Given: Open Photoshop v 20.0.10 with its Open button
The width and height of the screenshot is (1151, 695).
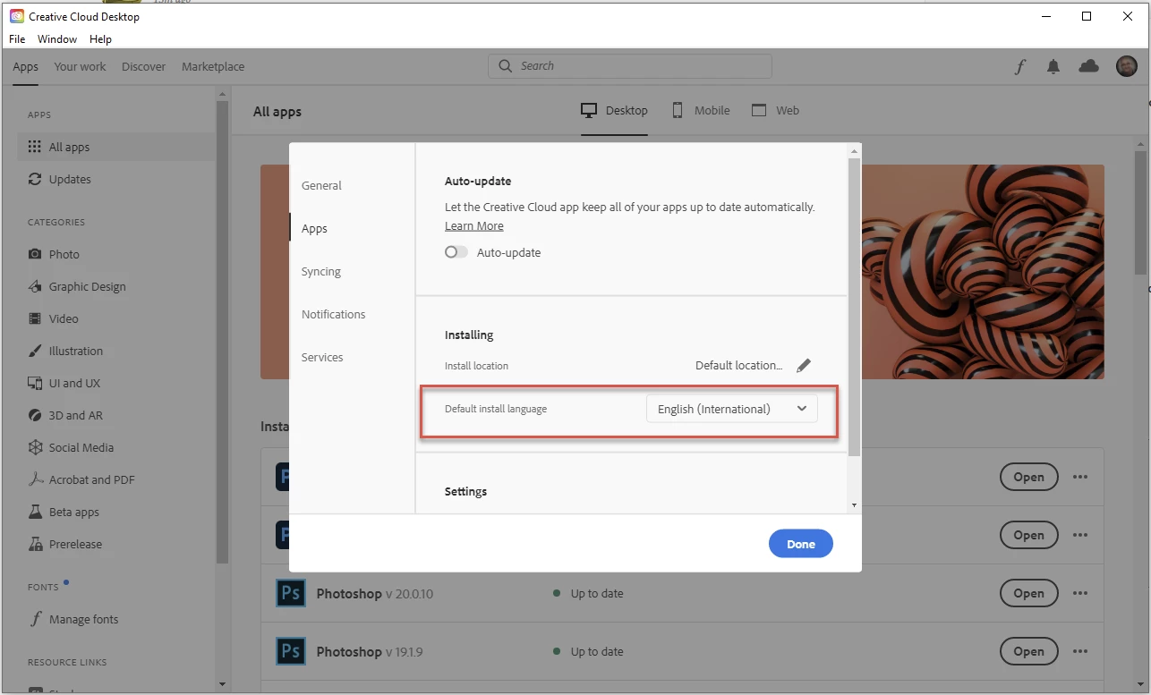Looking at the screenshot, I should click(1028, 593).
